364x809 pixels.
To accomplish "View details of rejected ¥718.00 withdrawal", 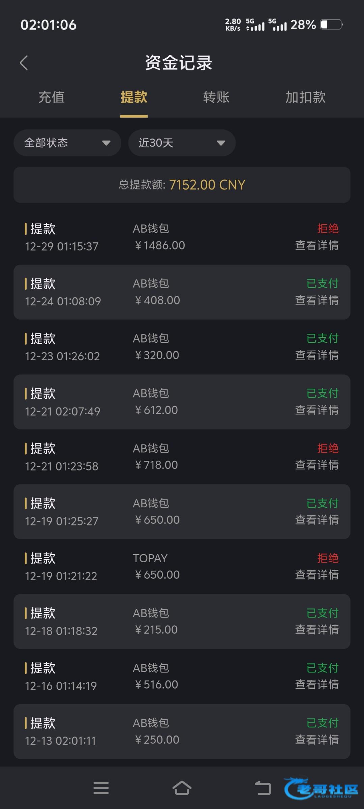I will coord(316,465).
